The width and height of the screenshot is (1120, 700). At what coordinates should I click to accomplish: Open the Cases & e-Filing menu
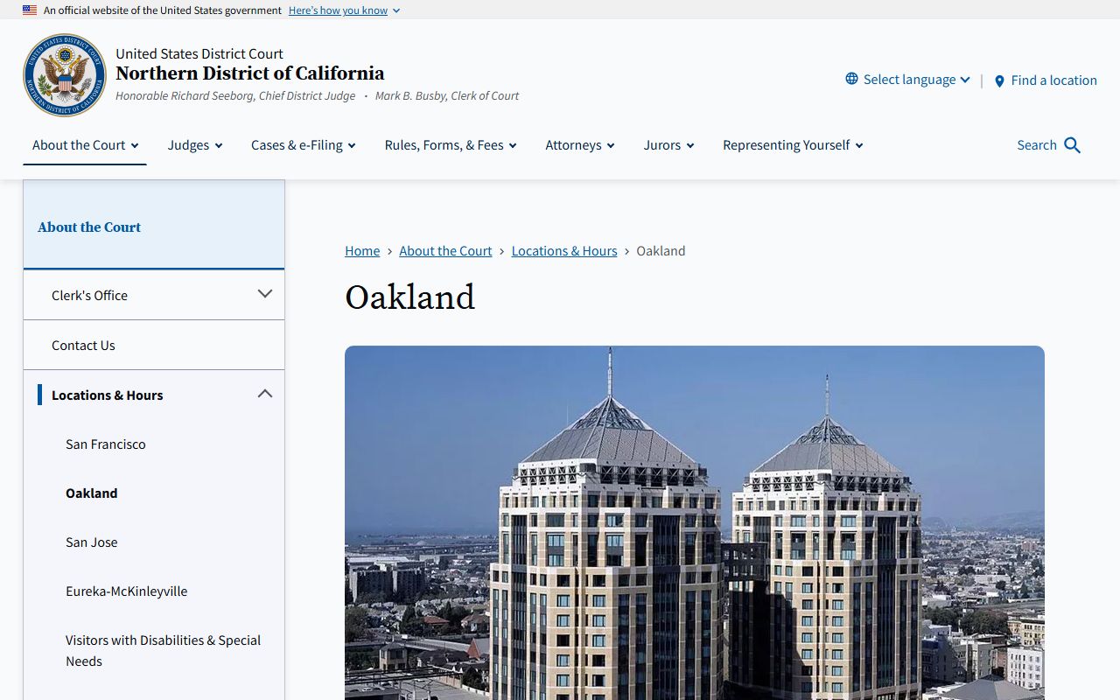coord(304,145)
